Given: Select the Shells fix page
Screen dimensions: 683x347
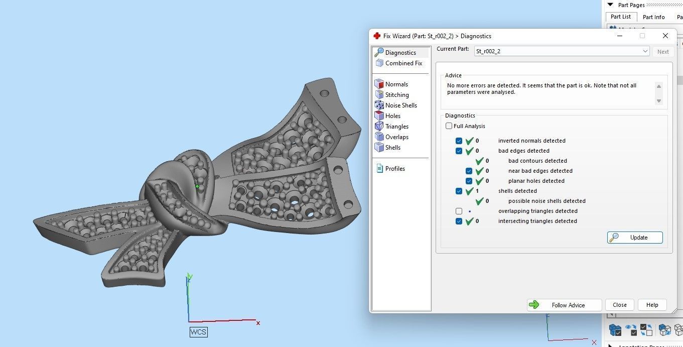Looking at the screenshot, I should (x=388, y=148).
